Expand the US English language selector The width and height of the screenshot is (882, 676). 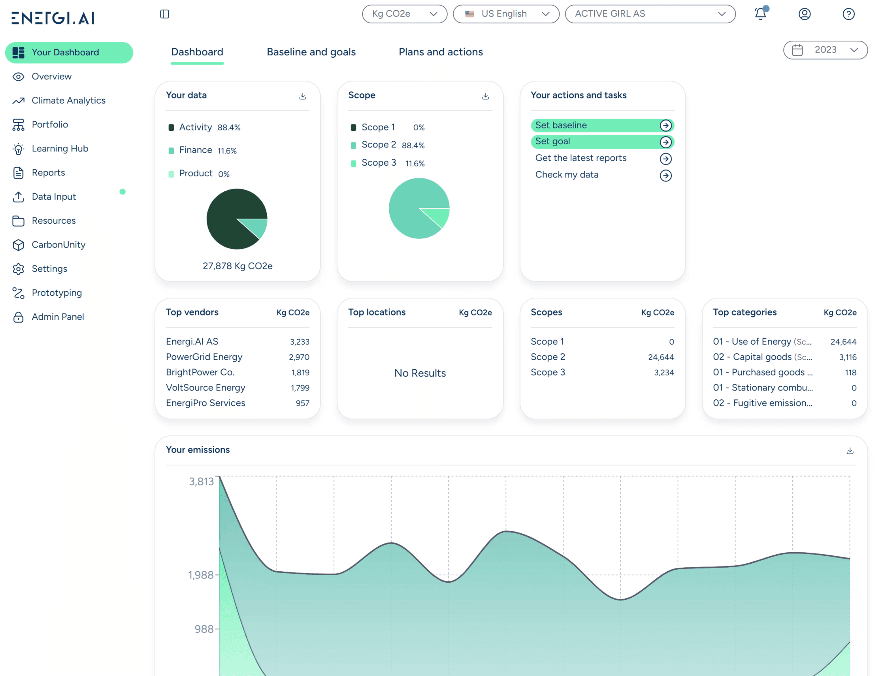505,14
